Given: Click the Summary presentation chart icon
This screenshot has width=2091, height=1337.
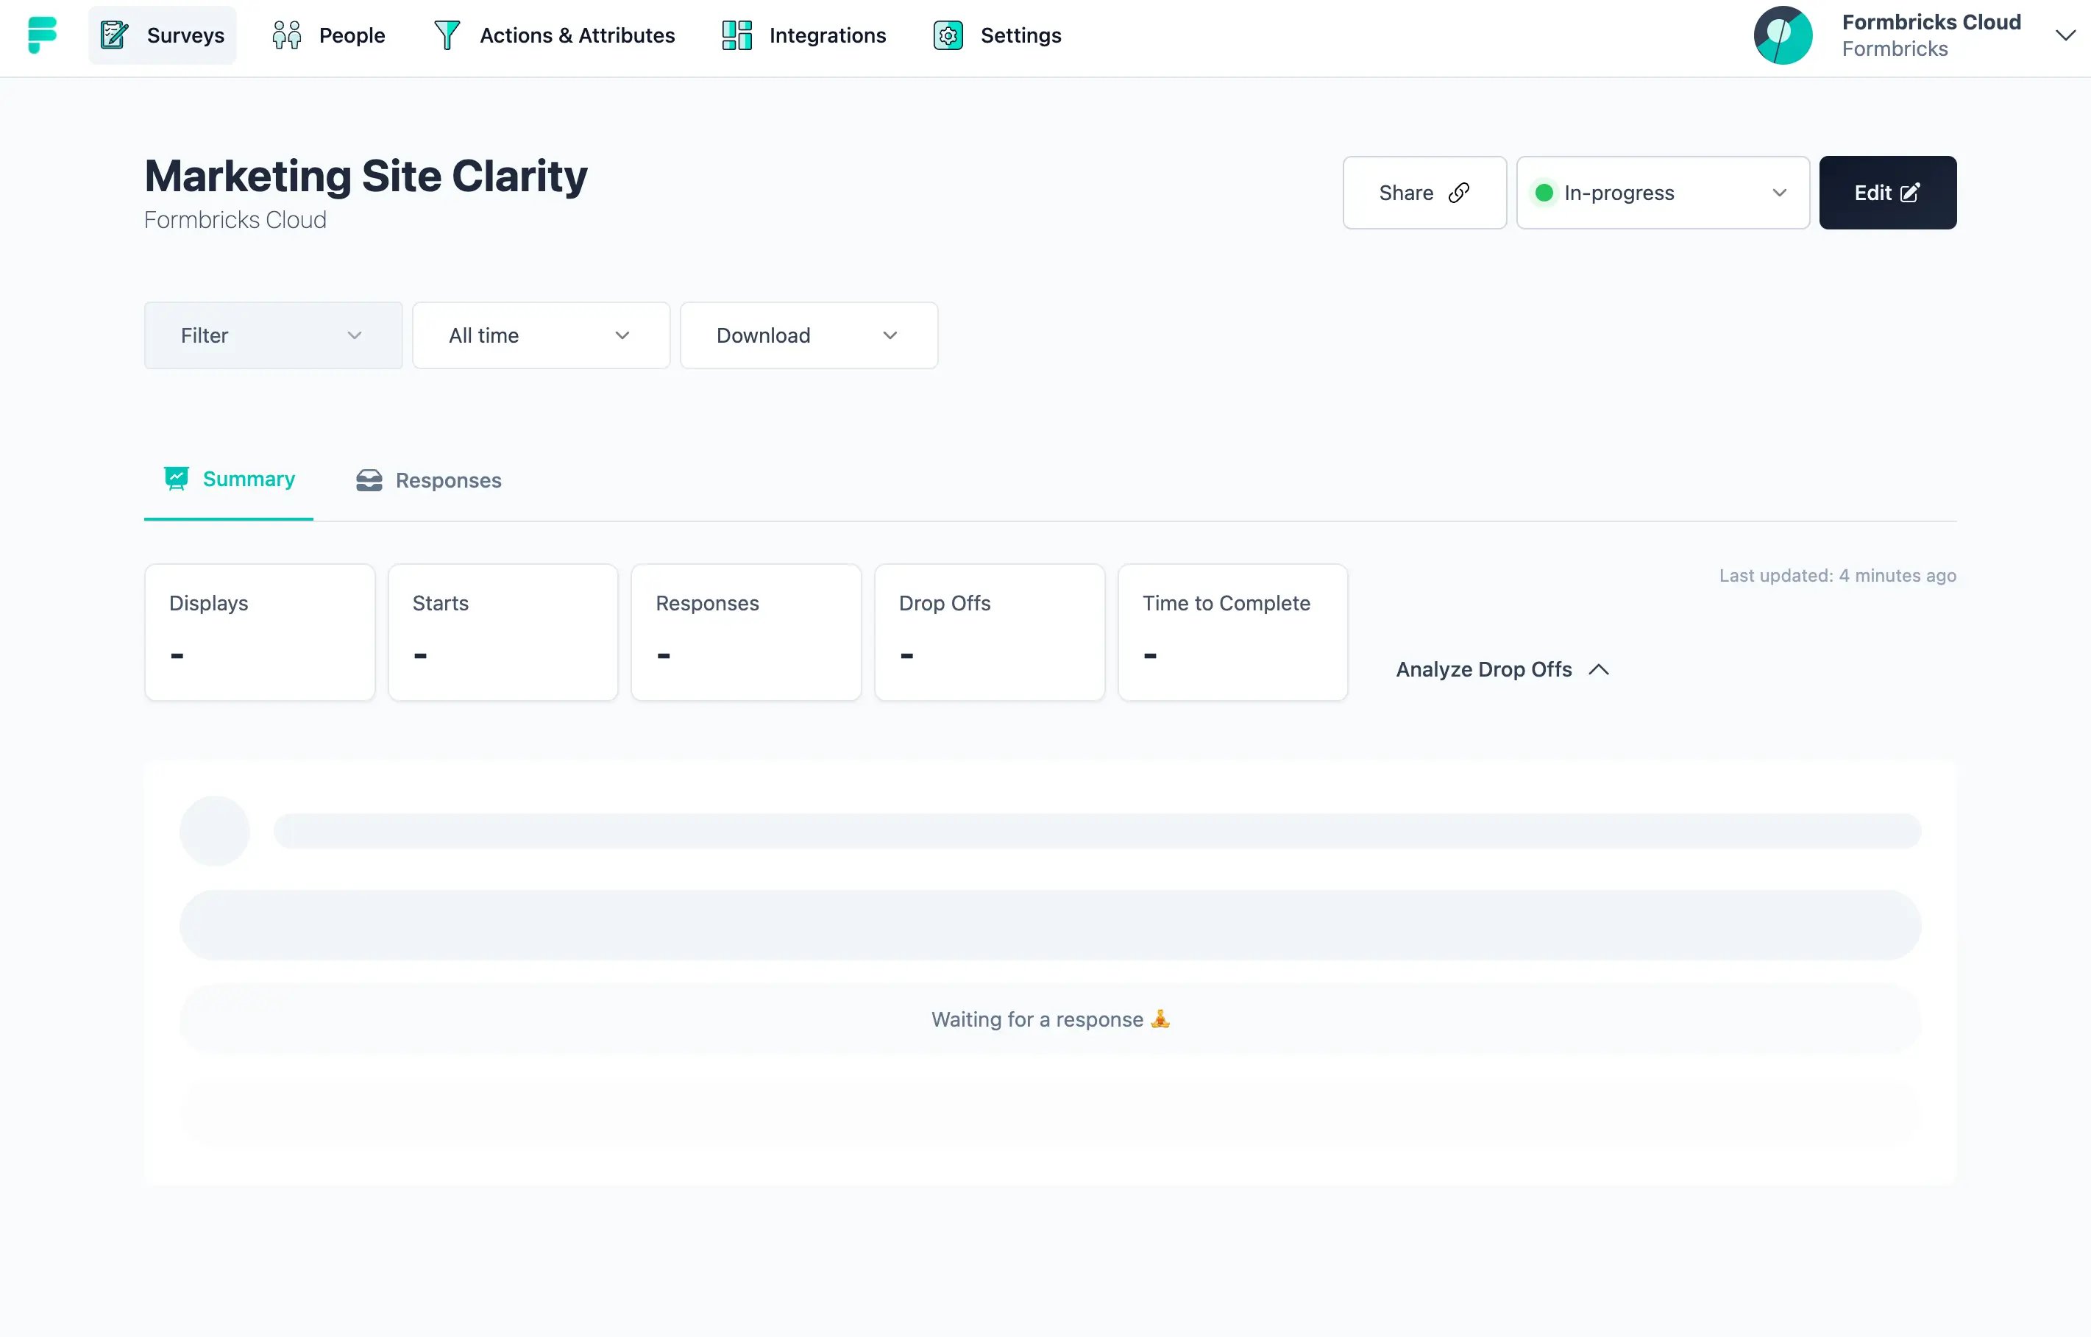Looking at the screenshot, I should click(177, 478).
